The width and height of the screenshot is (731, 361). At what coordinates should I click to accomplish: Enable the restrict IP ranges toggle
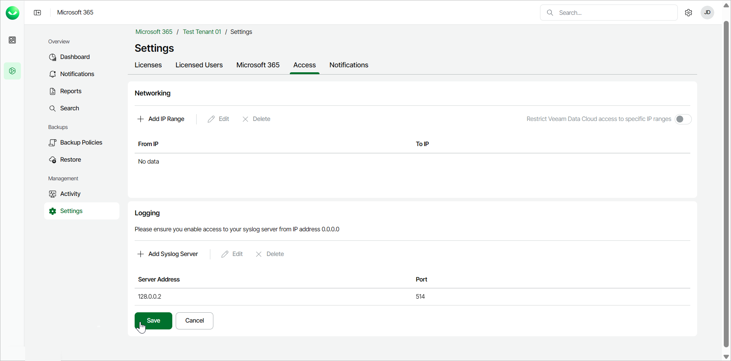tap(683, 119)
